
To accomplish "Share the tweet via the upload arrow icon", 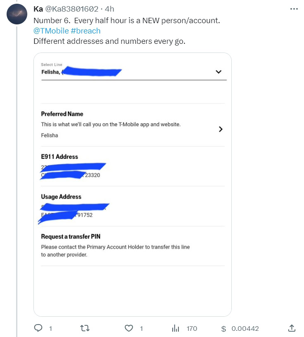I will click(x=292, y=328).
